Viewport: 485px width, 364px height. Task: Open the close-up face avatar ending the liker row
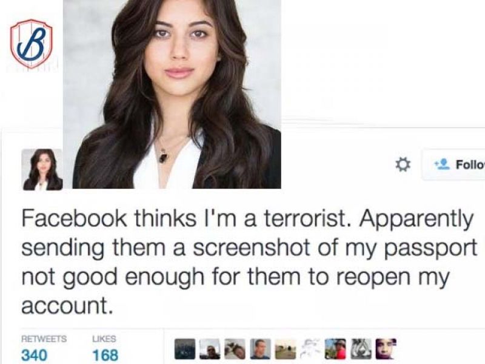(386, 349)
